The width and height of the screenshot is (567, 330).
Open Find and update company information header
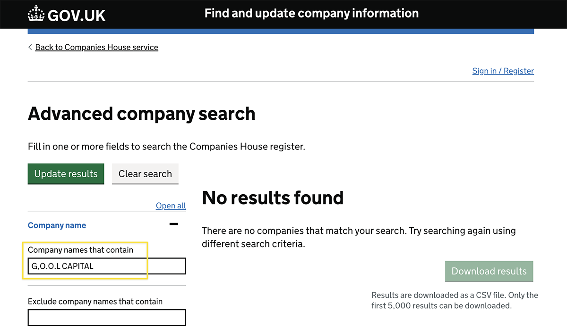pos(311,13)
